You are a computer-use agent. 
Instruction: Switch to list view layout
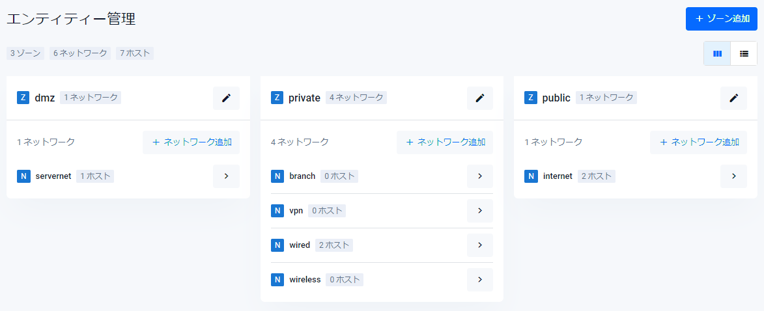(744, 53)
